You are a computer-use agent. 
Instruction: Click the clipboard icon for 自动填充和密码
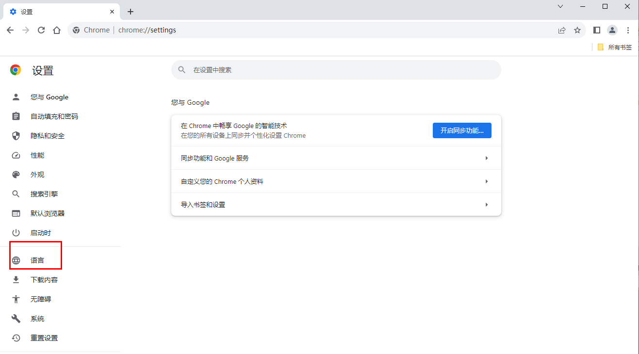coord(16,116)
